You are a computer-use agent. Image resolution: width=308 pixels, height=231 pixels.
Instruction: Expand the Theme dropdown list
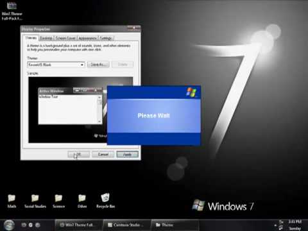pyautogui.click(x=82, y=65)
